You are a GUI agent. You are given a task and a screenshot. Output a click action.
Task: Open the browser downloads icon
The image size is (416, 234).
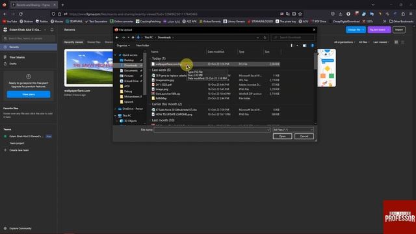click(341, 14)
